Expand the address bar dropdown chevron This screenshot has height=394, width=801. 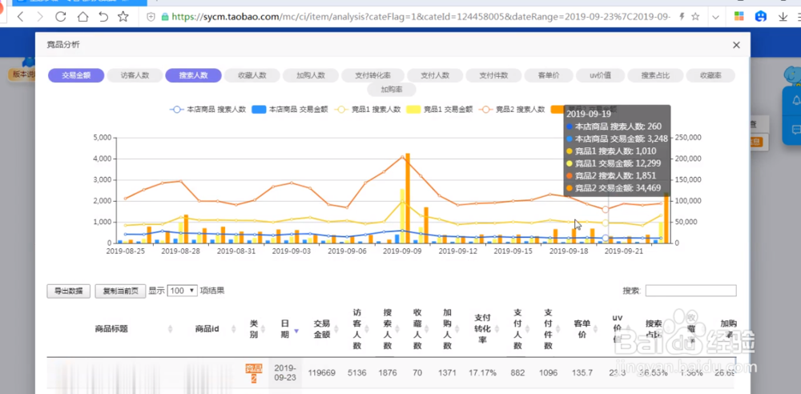[x=715, y=17]
